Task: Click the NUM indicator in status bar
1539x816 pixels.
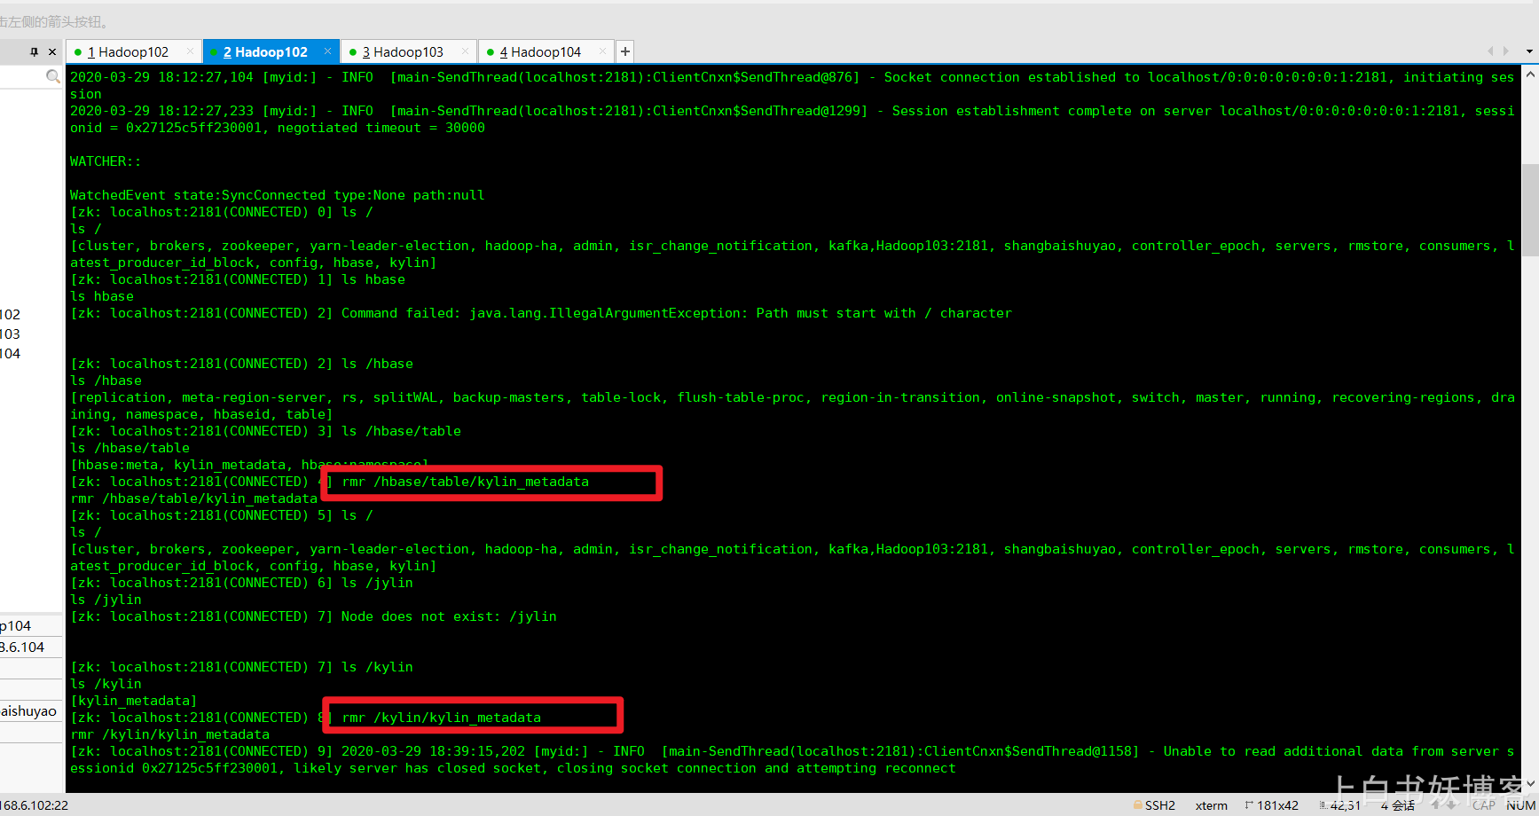Action: tap(1521, 805)
